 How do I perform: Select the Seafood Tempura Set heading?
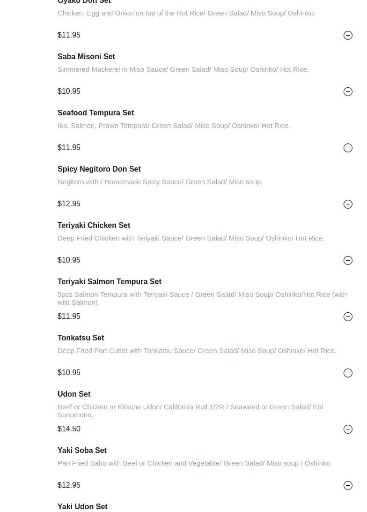pos(95,113)
